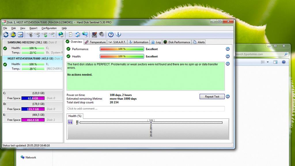Open the view options dropdown arrow in Explorer

(x=268, y=62)
